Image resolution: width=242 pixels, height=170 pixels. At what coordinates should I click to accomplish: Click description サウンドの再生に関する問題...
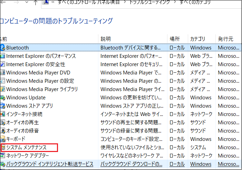click(131, 123)
